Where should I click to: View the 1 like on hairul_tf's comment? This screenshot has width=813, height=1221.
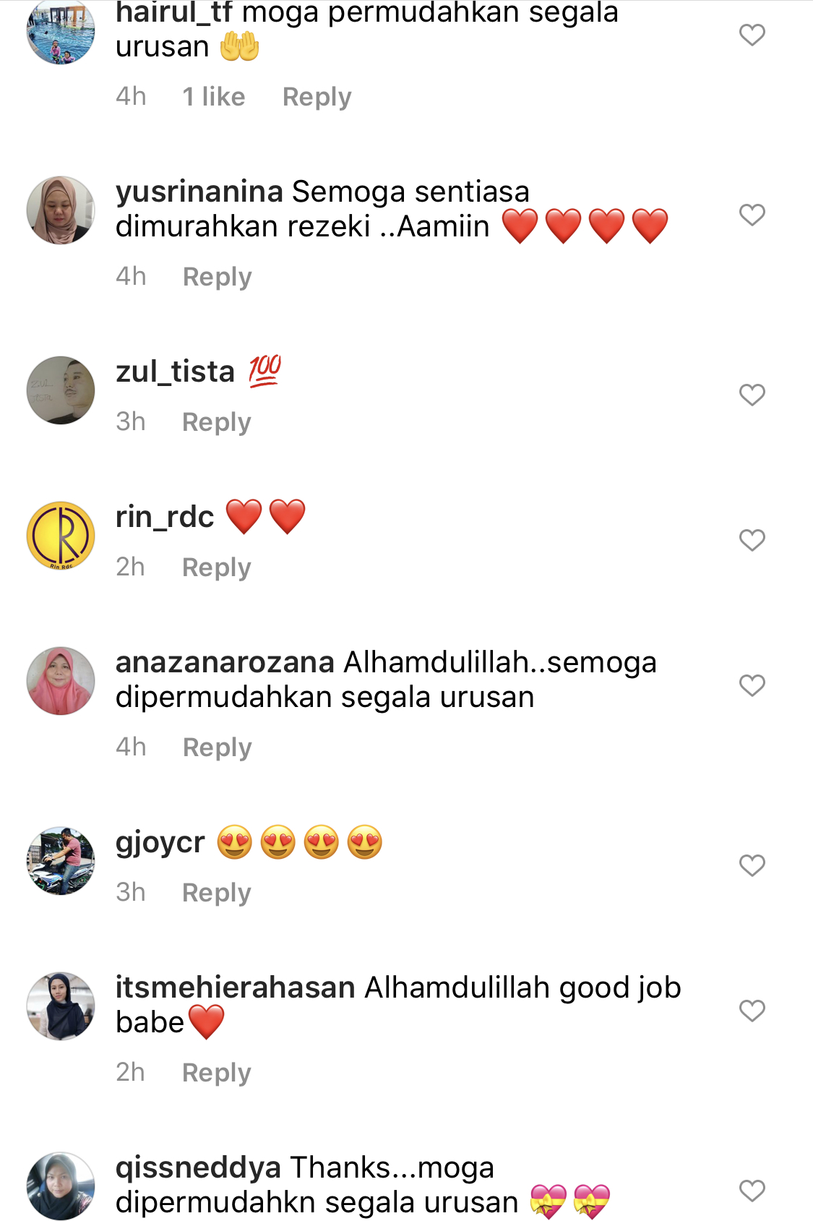(x=214, y=96)
